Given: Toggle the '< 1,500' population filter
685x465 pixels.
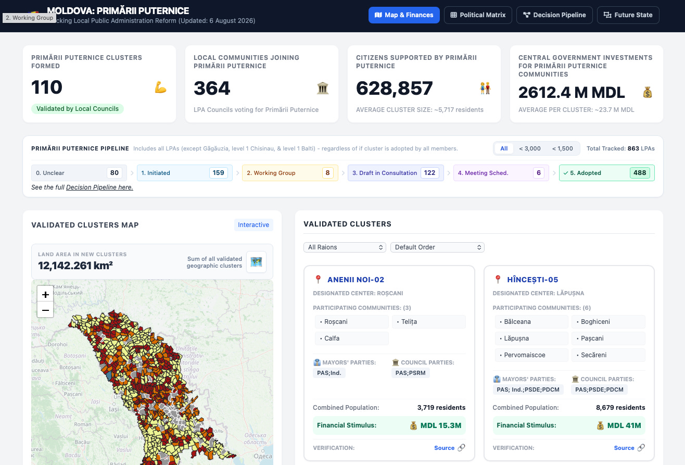Looking at the screenshot, I should point(563,148).
